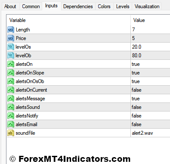The width and height of the screenshot is (170, 164).
Task: Select the alertsOnSlope variable name
Action: [30, 73]
